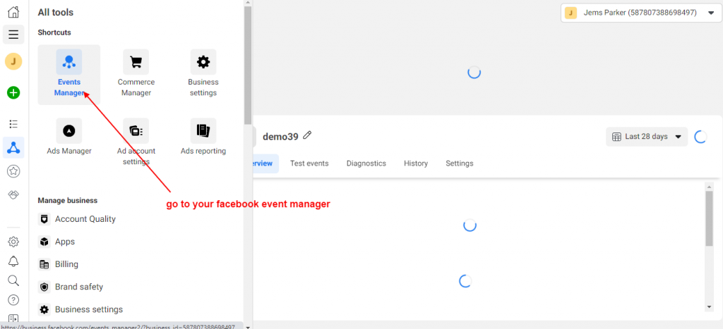Open Ads reporting shortcut
This screenshot has width=723, height=329.
203,137
